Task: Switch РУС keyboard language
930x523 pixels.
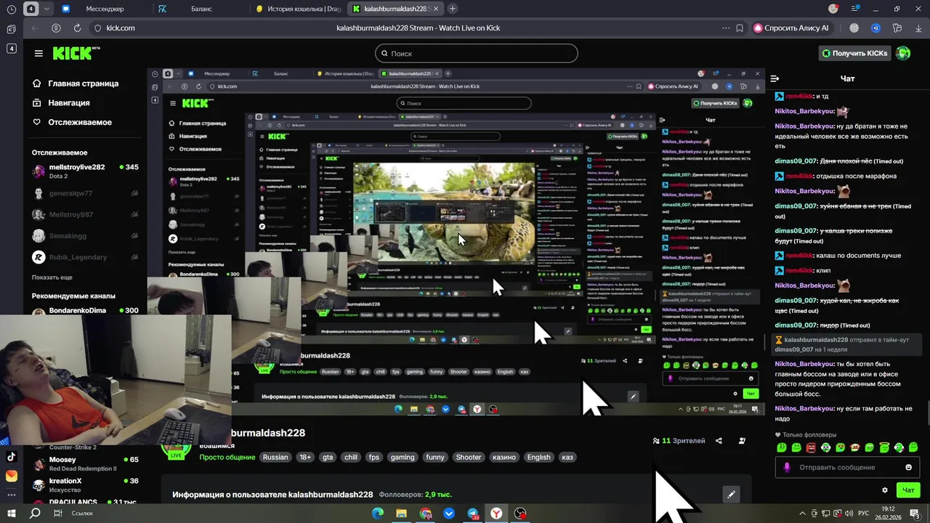Action: tap(864, 513)
